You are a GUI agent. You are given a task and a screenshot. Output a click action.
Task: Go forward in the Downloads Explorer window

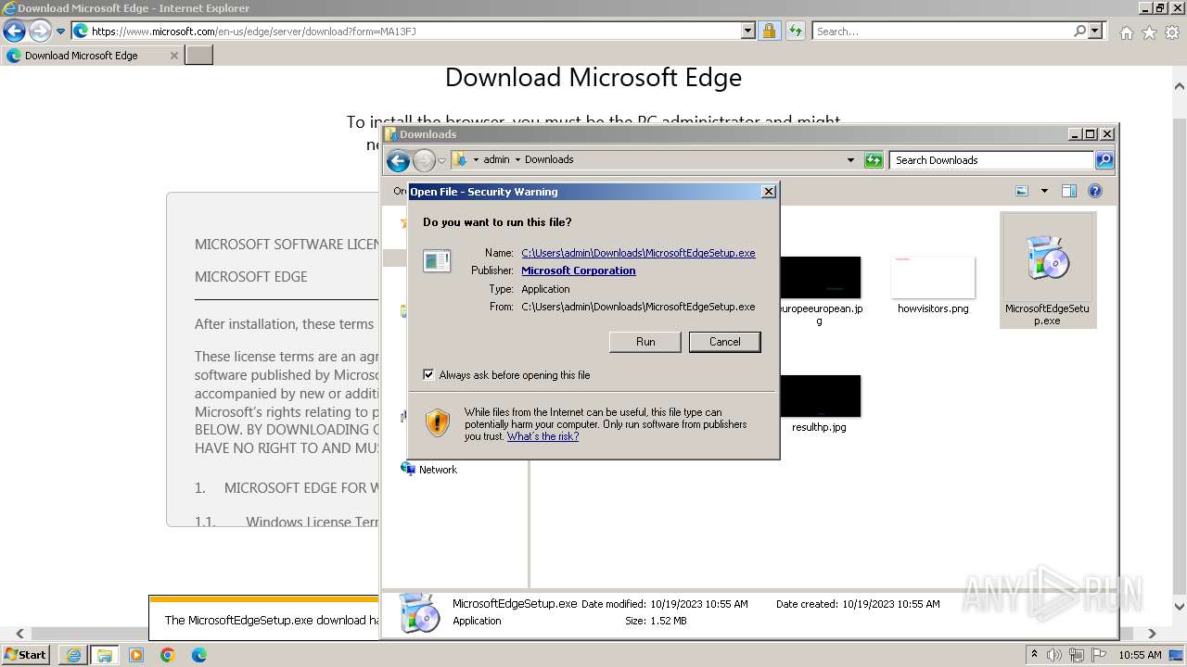tap(424, 161)
